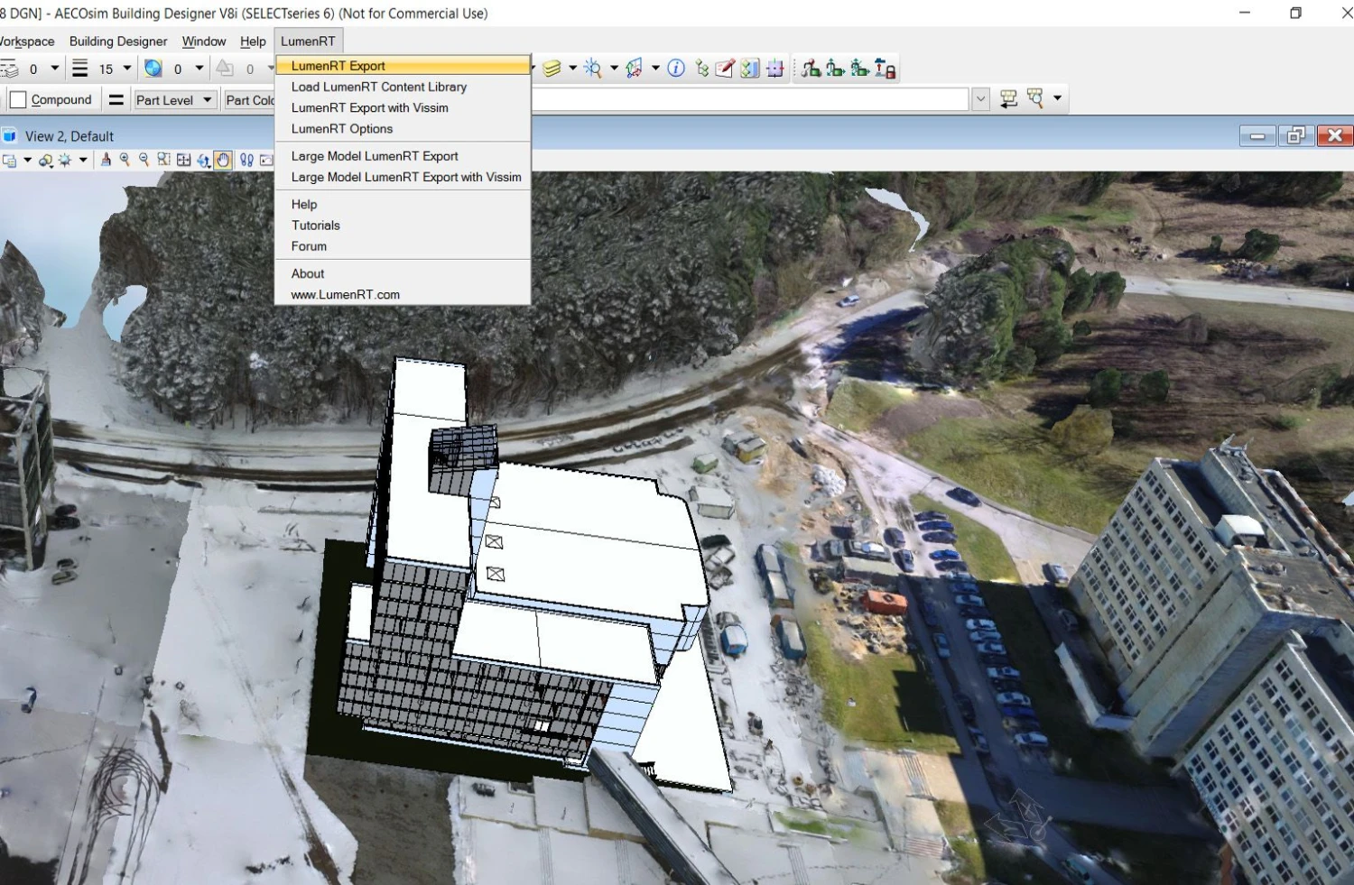Expand the View Attributes dropdown arrow
Image resolution: width=1354 pixels, height=885 pixels.
click(27, 161)
